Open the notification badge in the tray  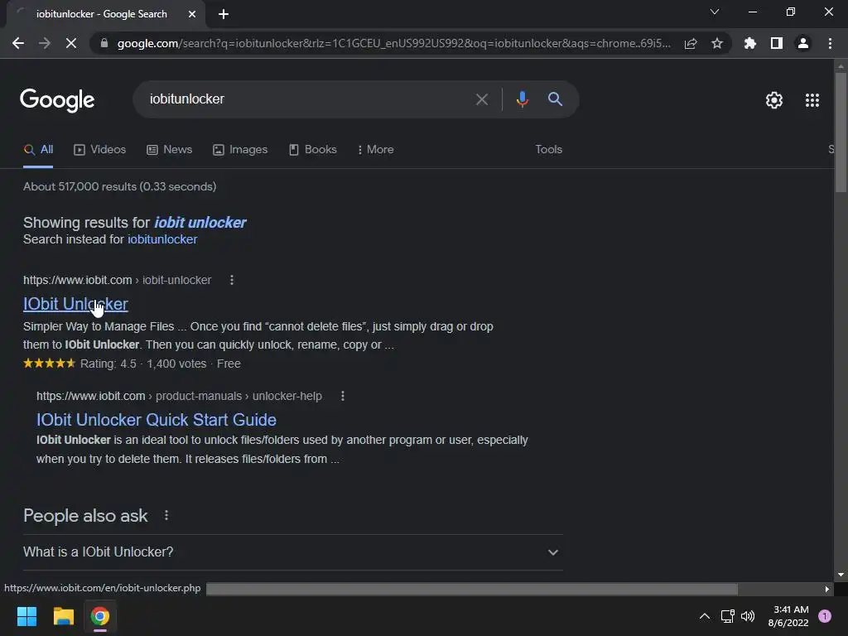824,616
